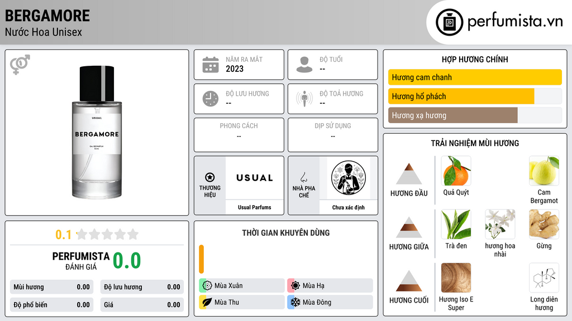Click the sillage icon for Độ toả hương
Viewport: 572px width, 321px height.
(x=304, y=99)
